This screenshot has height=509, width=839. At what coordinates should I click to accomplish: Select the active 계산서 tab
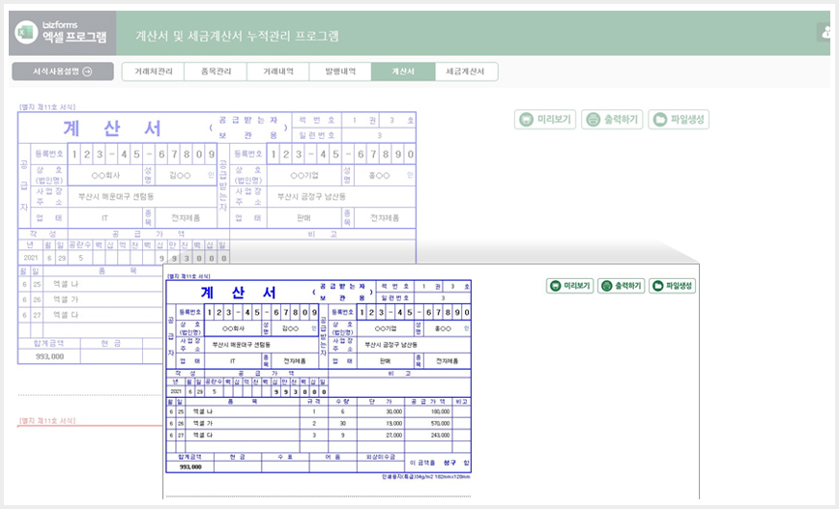(403, 71)
